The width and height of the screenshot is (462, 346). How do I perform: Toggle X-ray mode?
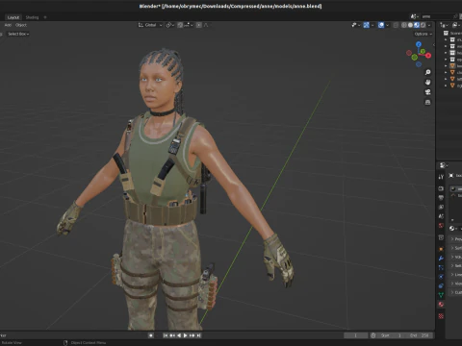397,25
